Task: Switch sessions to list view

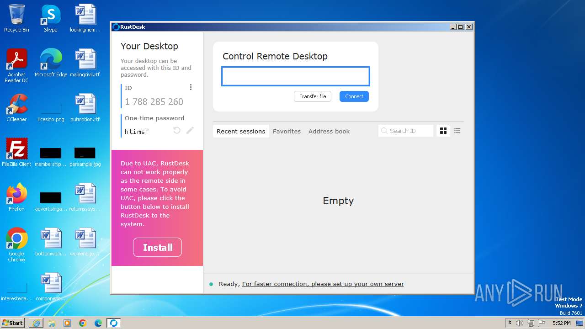Action: 457,131
